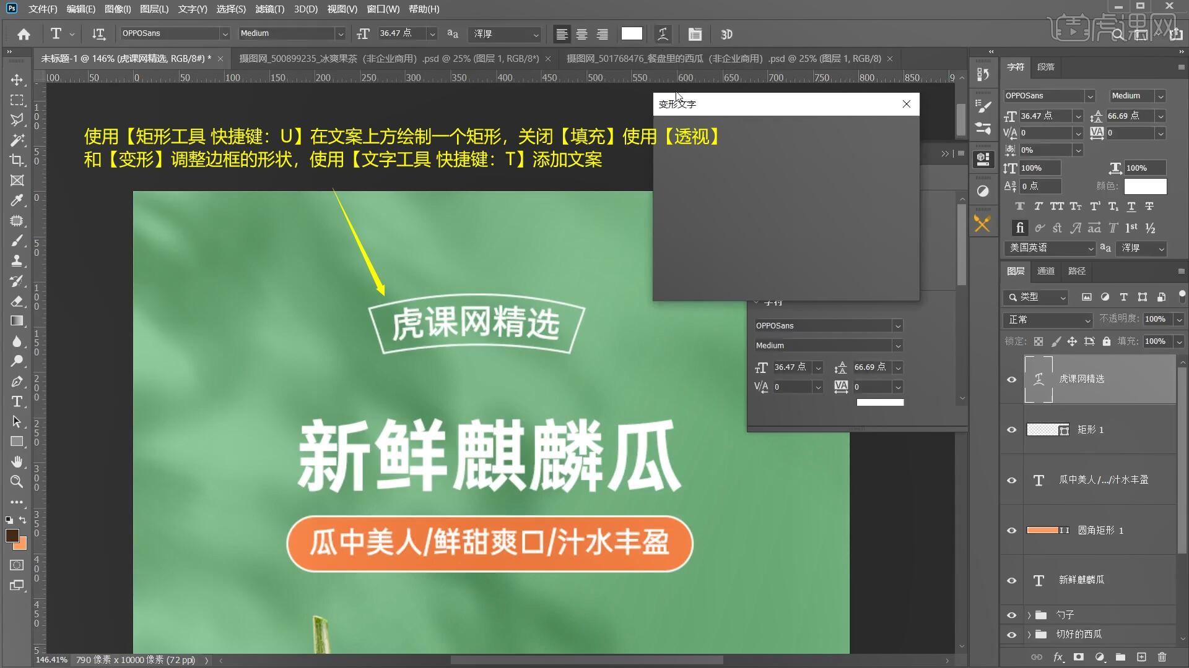Viewport: 1189px width, 668px height.
Task: Hide the 矩形 1 layer
Action: click(x=1011, y=430)
